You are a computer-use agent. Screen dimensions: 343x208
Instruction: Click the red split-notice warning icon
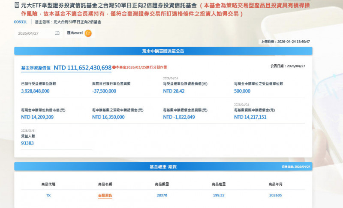(x=114, y=67)
